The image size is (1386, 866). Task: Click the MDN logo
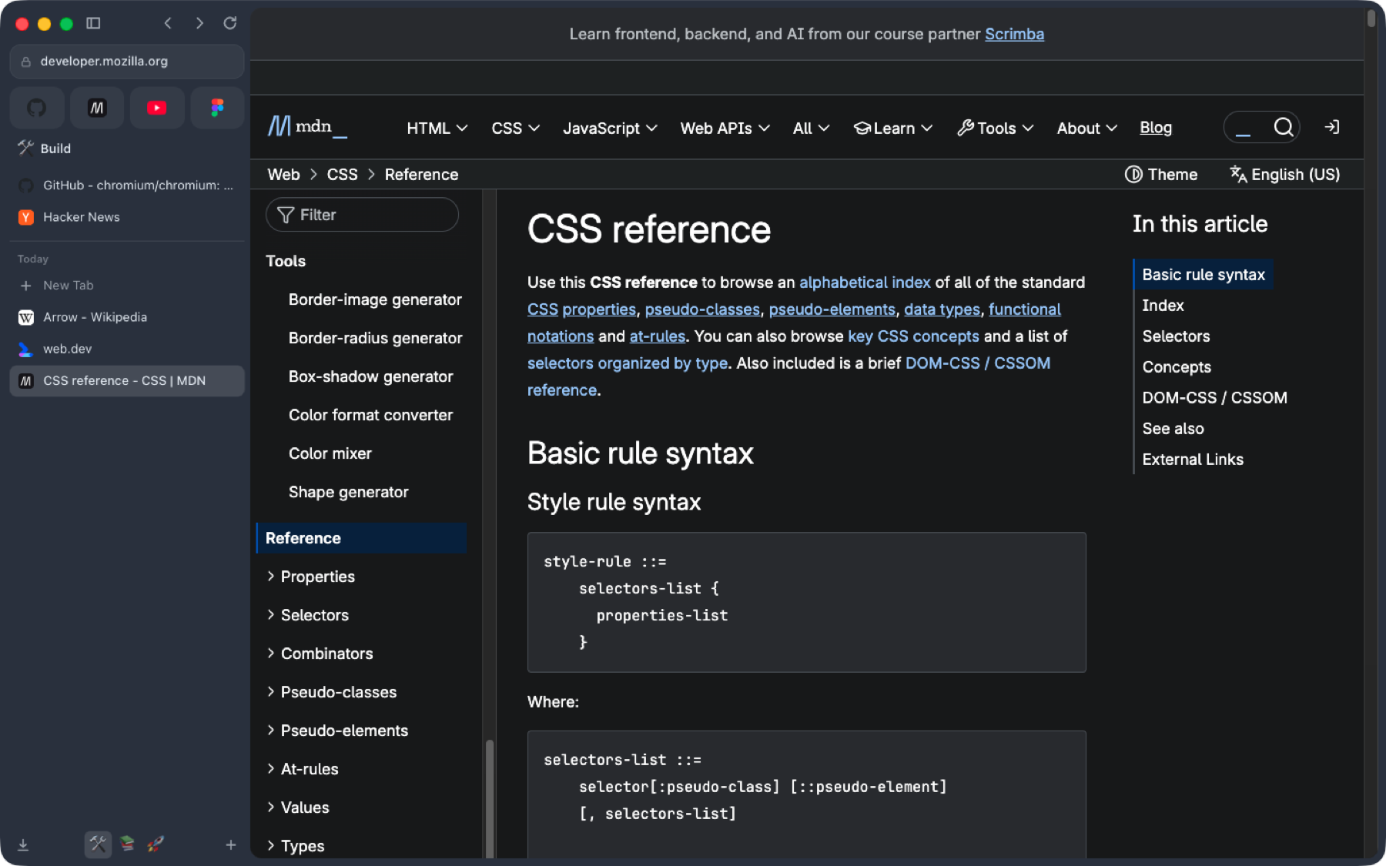tap(307, 127)
